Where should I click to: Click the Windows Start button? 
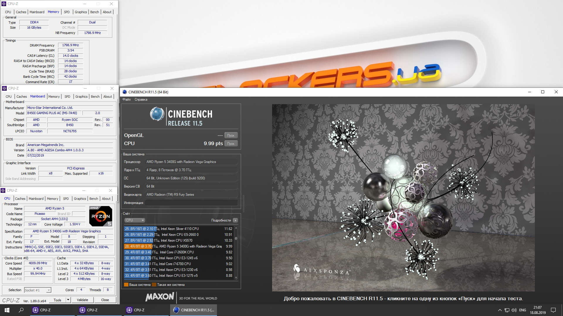[x=7, y=310]
